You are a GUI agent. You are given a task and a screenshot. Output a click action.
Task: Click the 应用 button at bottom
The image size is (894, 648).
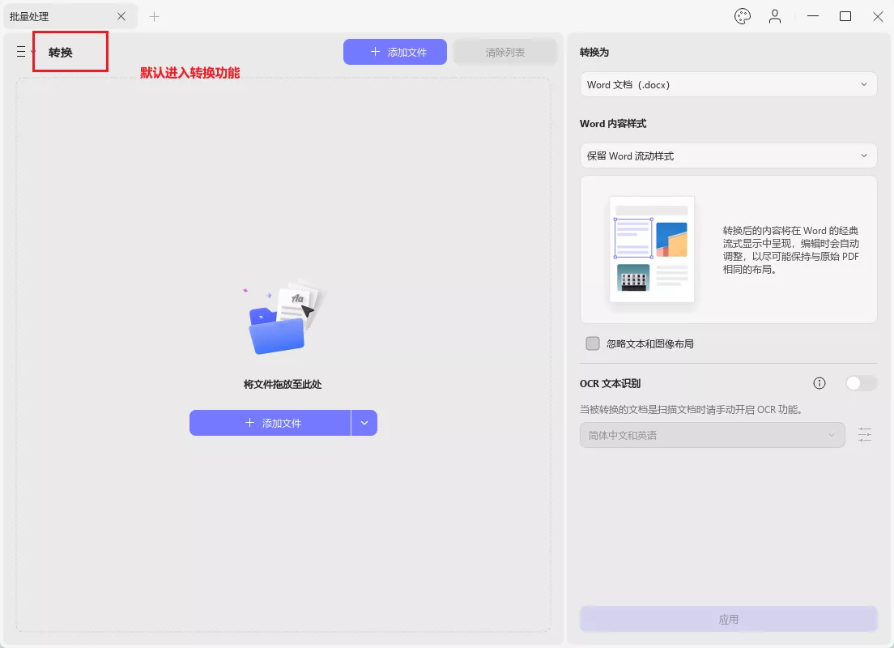pos(728,619)
